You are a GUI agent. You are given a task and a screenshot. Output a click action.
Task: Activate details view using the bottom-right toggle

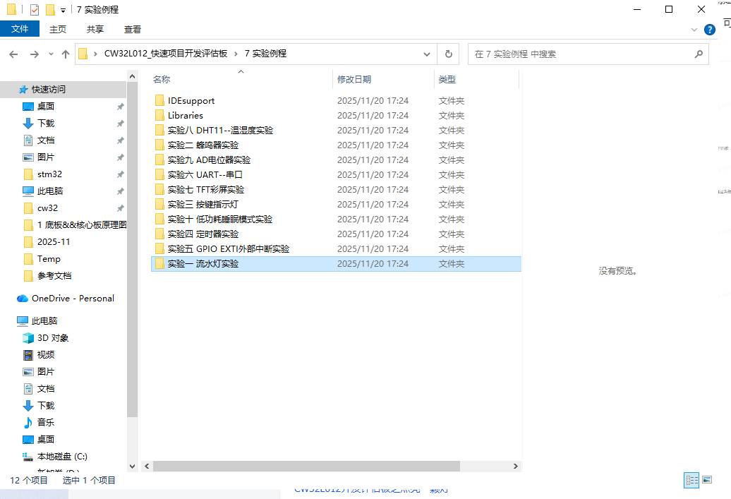691,479
